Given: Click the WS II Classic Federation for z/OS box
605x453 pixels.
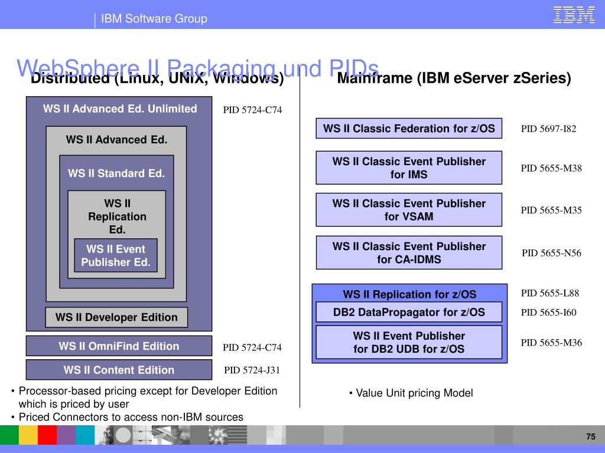Looking at the screenshot, I should pyautogui.click(x=409, y=128).
